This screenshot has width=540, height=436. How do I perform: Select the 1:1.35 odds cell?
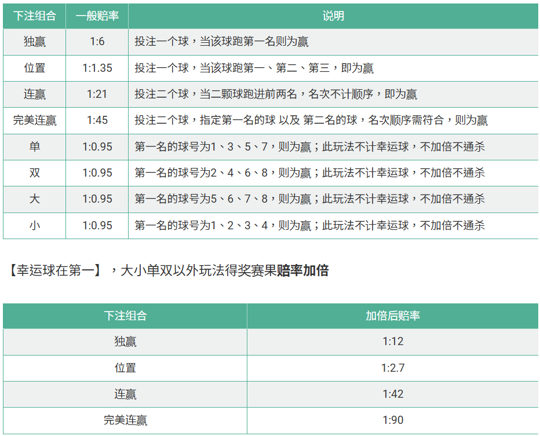[97, 68]
